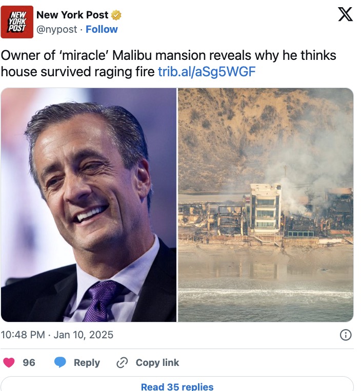Open the photo of the smiling man

pos(89,205)
